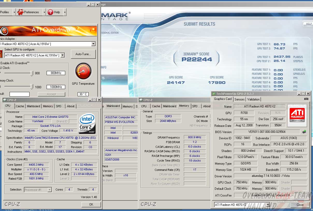This screenshot has width=313, height=211.
Task: Expand the Select GPU to configure dropdown
Action: [x=62, y=55]
